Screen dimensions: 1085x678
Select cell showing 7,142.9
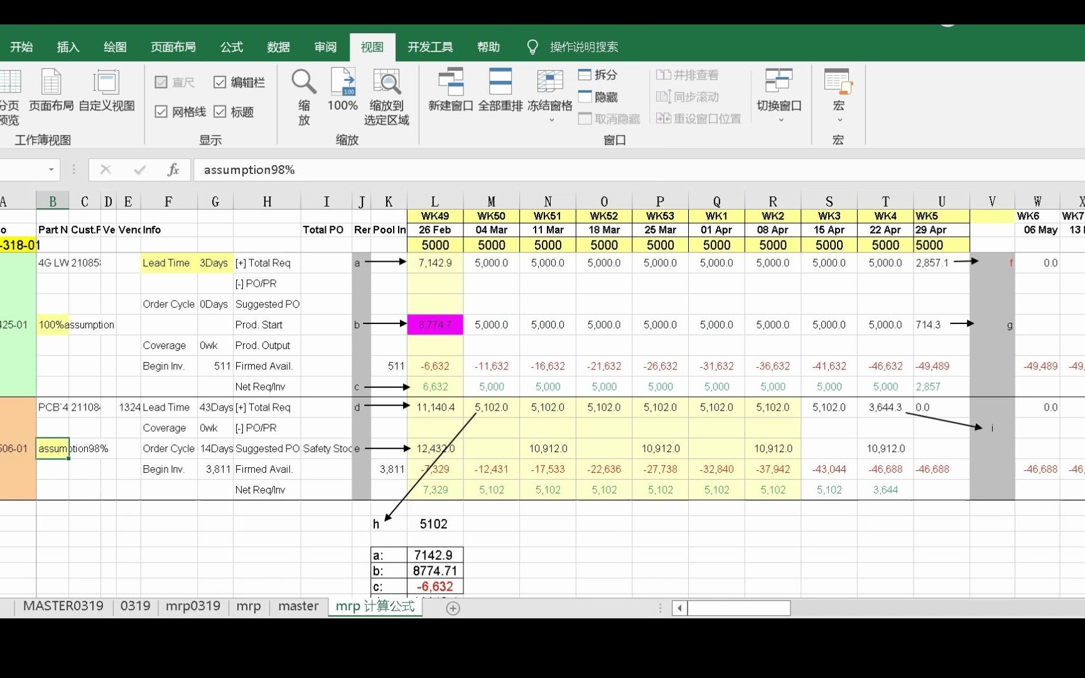click(x=435, y=263)
